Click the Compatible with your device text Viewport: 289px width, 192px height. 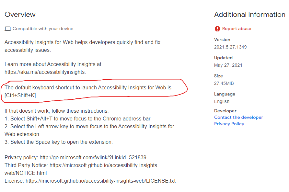[43, 29]
